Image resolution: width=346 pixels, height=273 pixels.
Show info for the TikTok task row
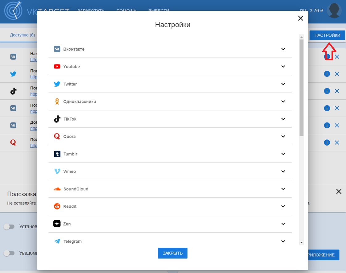point(327,91)
